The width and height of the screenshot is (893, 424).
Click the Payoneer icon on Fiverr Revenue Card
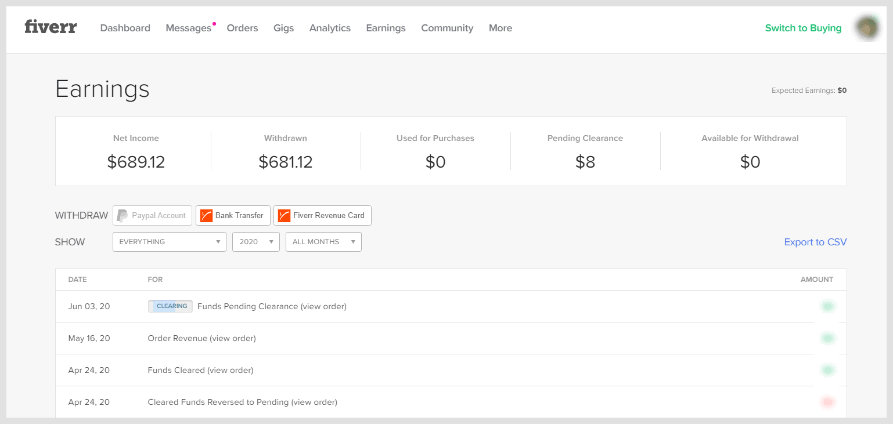[284, 215]
